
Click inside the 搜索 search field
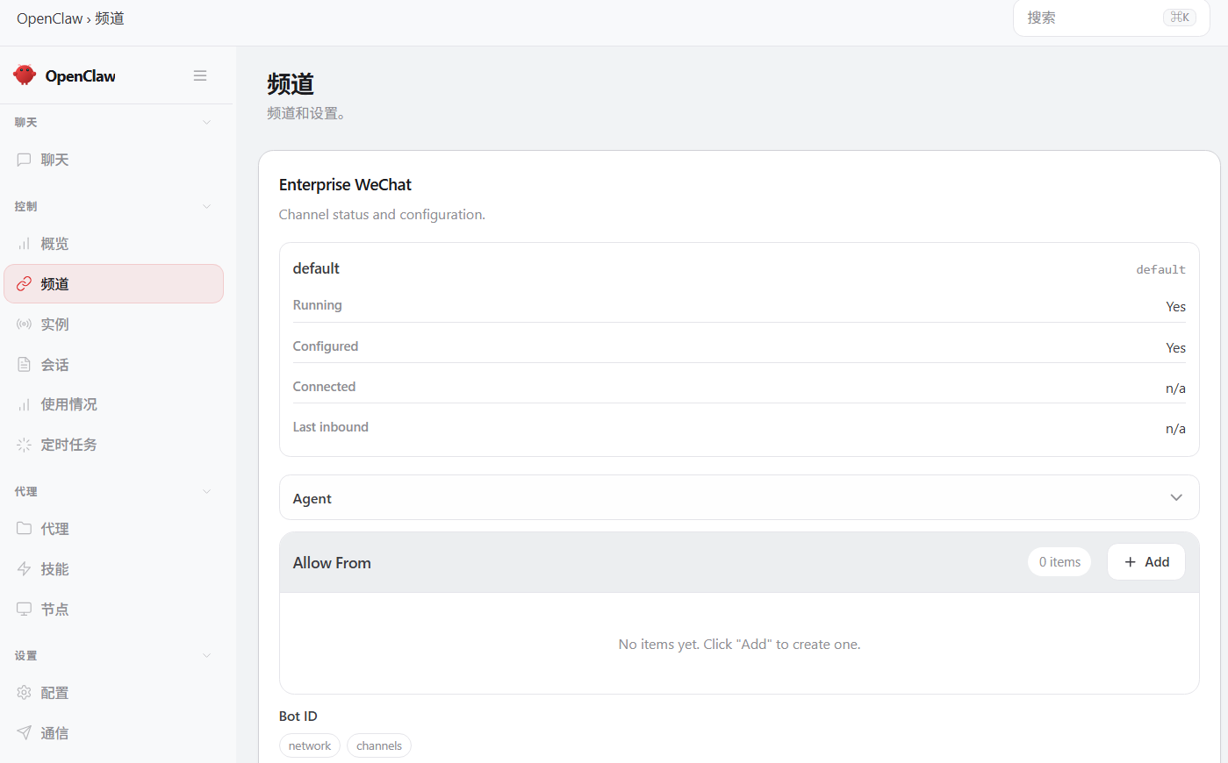pos(1097,18)
